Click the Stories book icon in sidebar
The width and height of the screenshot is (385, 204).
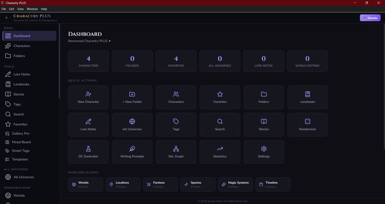[8, 94]
